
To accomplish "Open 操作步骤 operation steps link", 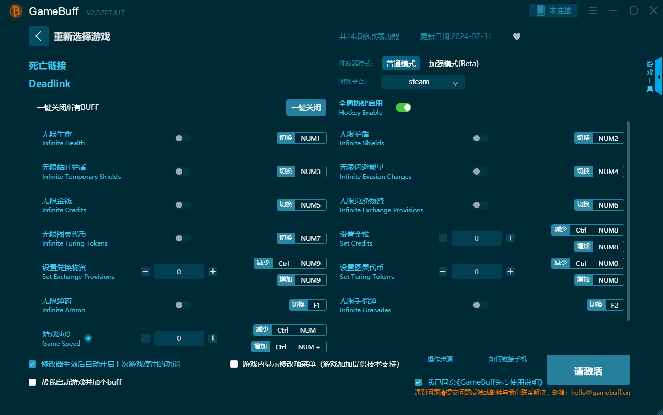I will [440, 359].
